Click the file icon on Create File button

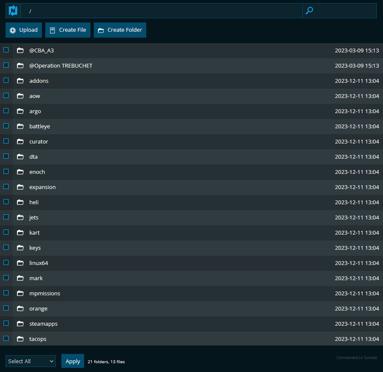[52, 30]
